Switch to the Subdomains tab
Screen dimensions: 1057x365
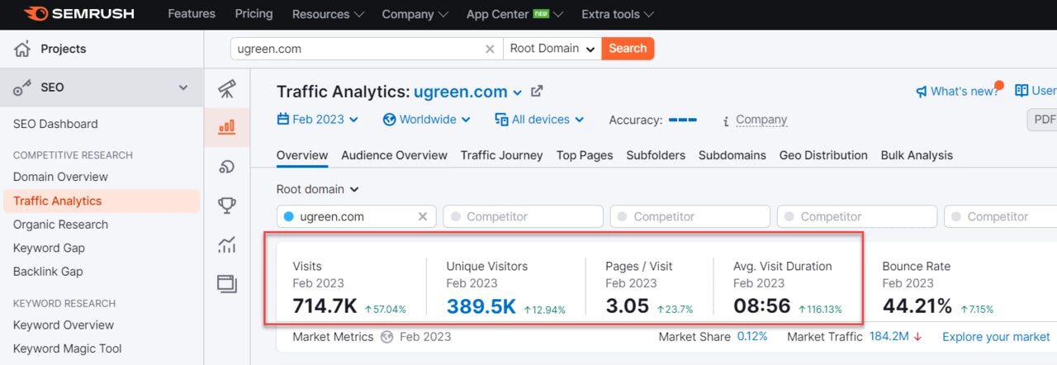coord(732,155)
